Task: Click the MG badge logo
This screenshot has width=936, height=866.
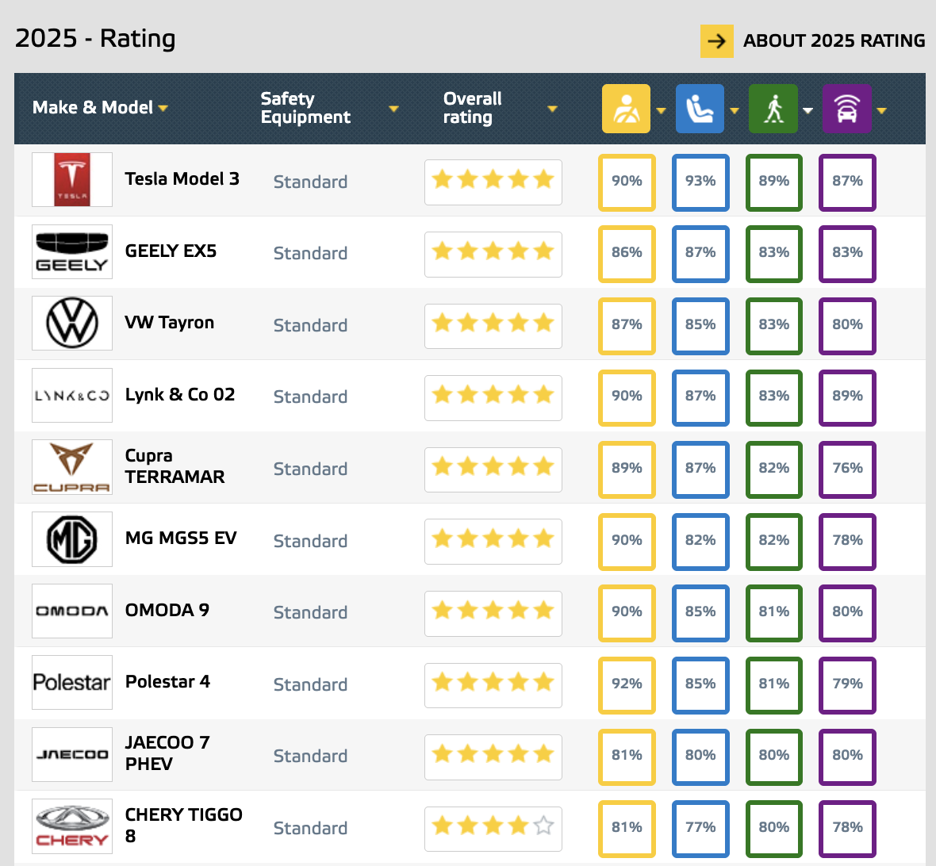Action: 72,539
